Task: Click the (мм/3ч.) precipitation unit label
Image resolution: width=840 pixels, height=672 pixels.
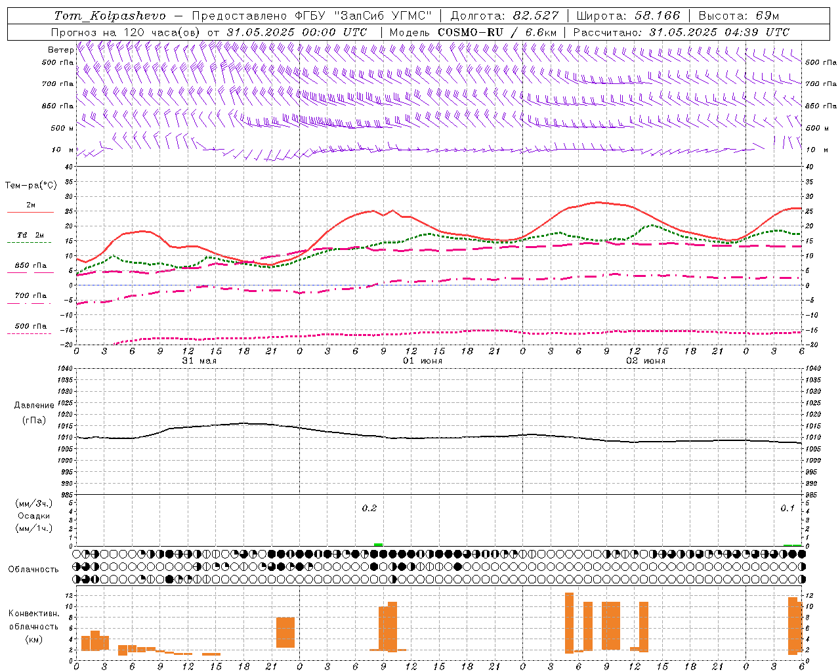Action: (x=33, y=503)
